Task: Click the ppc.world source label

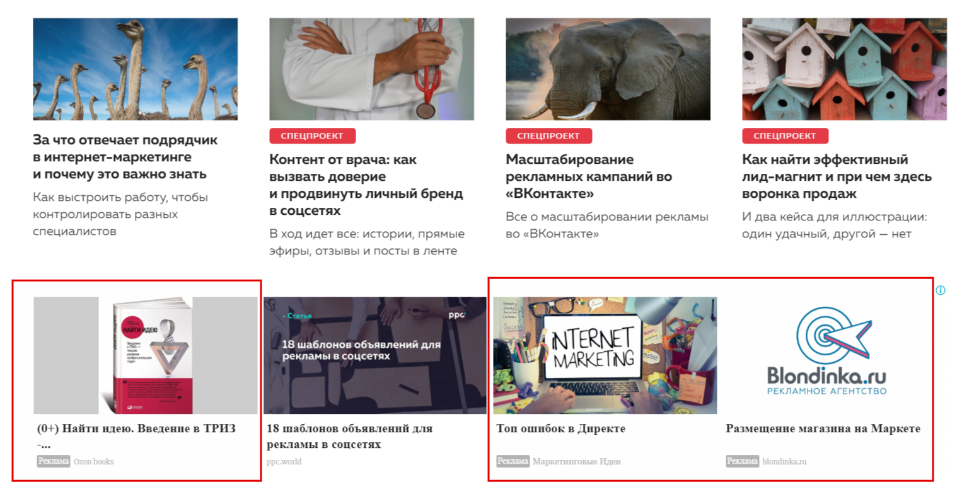Action: coord(284,462)
